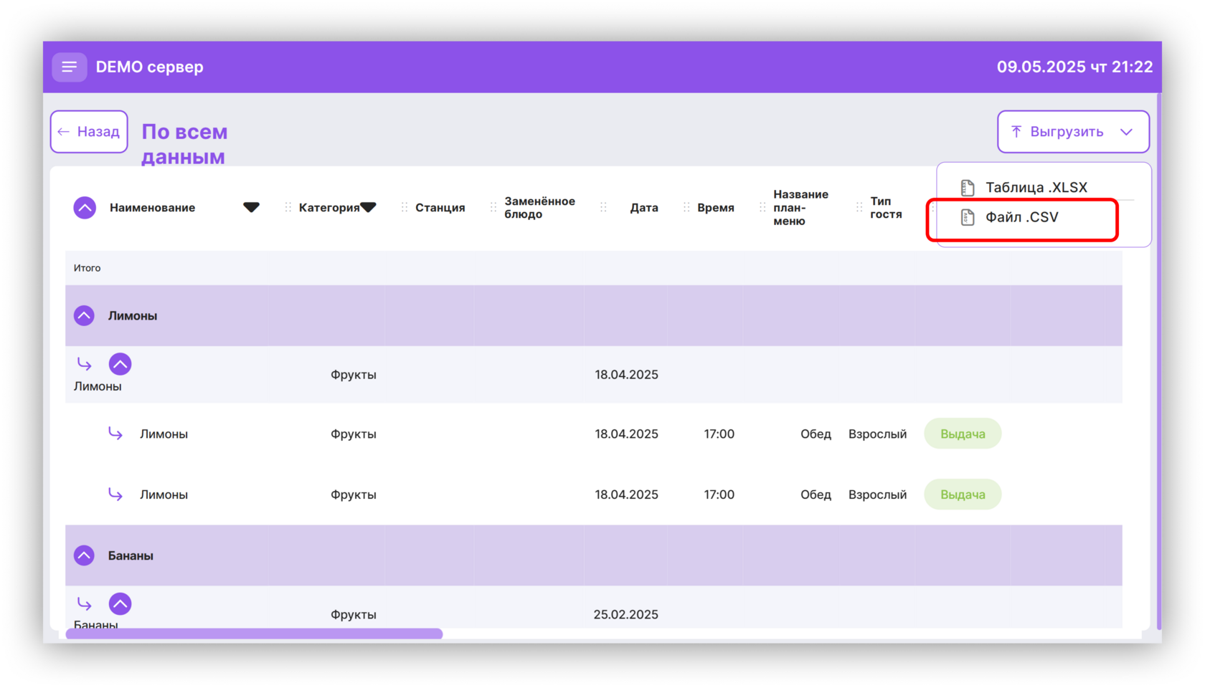Open the Выгрузить export dropdown
The image size is (1205, 688).
click(1073, 132)
